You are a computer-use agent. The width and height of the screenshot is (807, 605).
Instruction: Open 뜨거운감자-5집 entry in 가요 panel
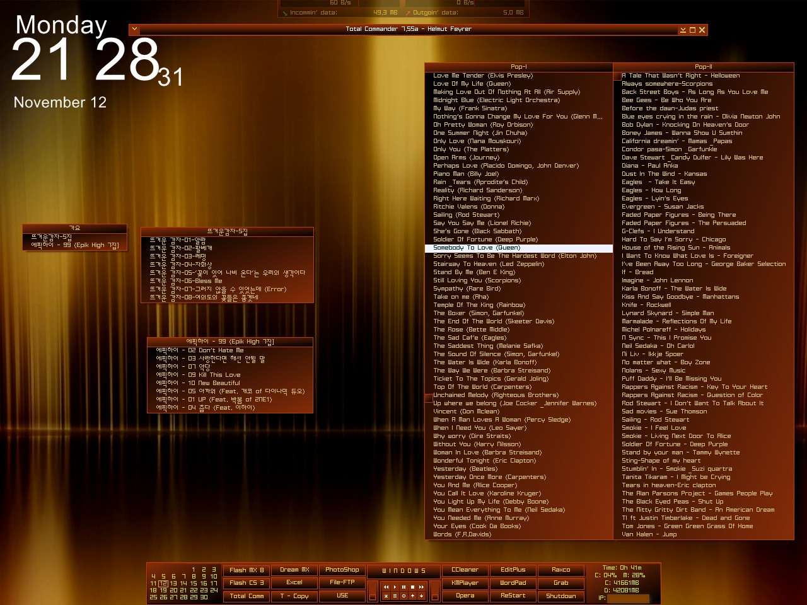[75, 237]
